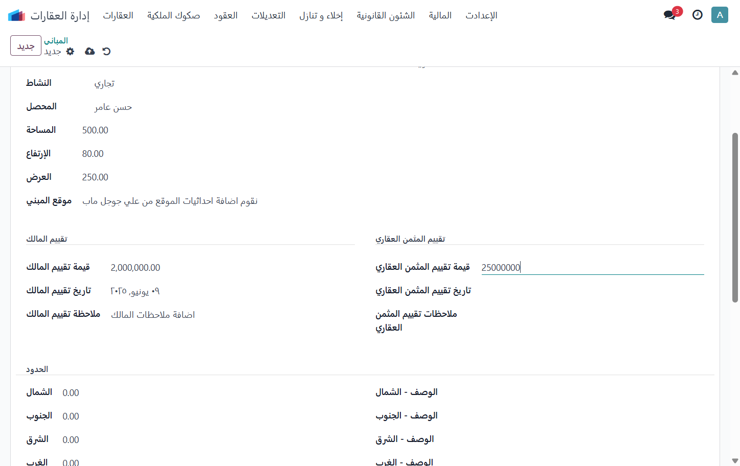
Task: Open the صكوك الملكية menu
Action: 173,15
